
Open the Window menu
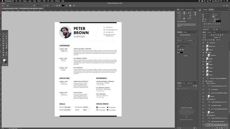pyautogui.click(x=57, y=1)
